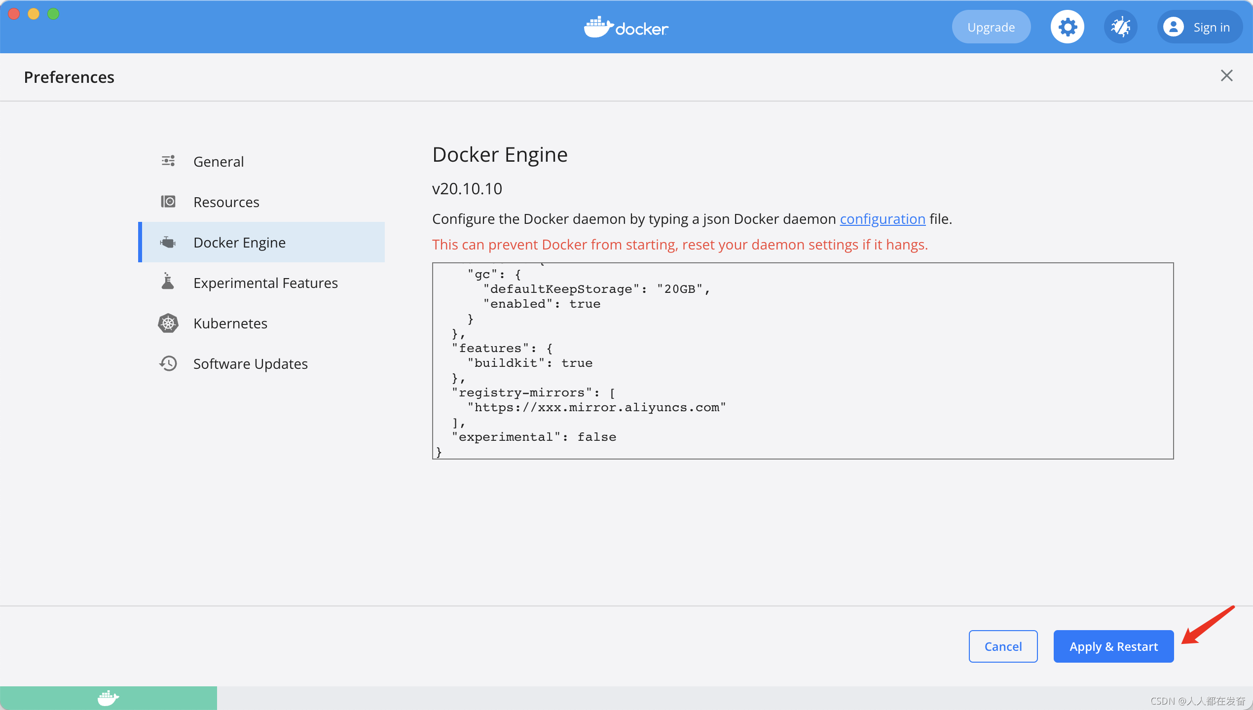The image size is (1253, 710).
Task: Click the Sign in button
Action: point(1199,27)
